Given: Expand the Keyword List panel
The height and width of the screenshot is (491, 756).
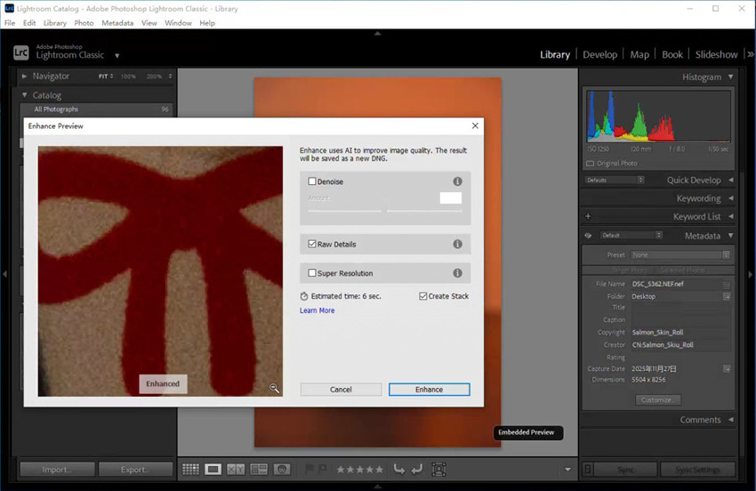Looking at the screenshot, I should 731,216.
